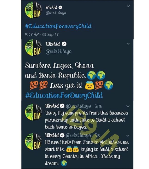Click verified badge on tweet posted 2m ago
This screenshot has height=169, width=149.
click(x=62, y=106)
